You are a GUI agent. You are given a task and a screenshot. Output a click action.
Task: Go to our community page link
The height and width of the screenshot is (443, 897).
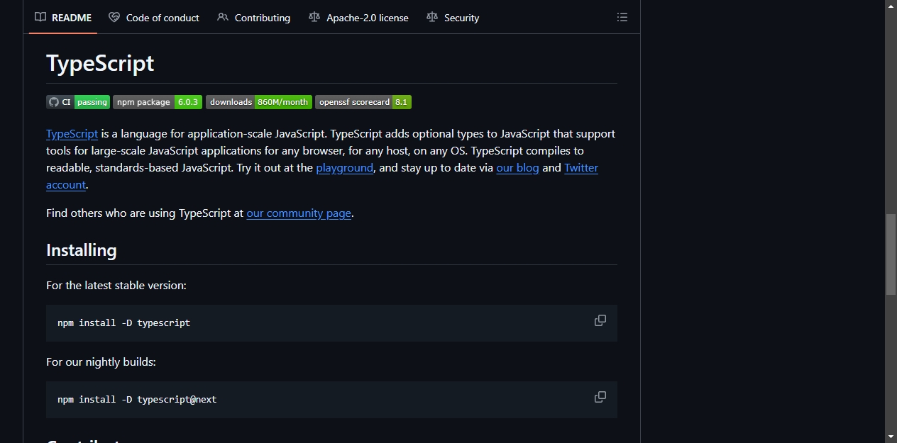[x=299, y=213]
